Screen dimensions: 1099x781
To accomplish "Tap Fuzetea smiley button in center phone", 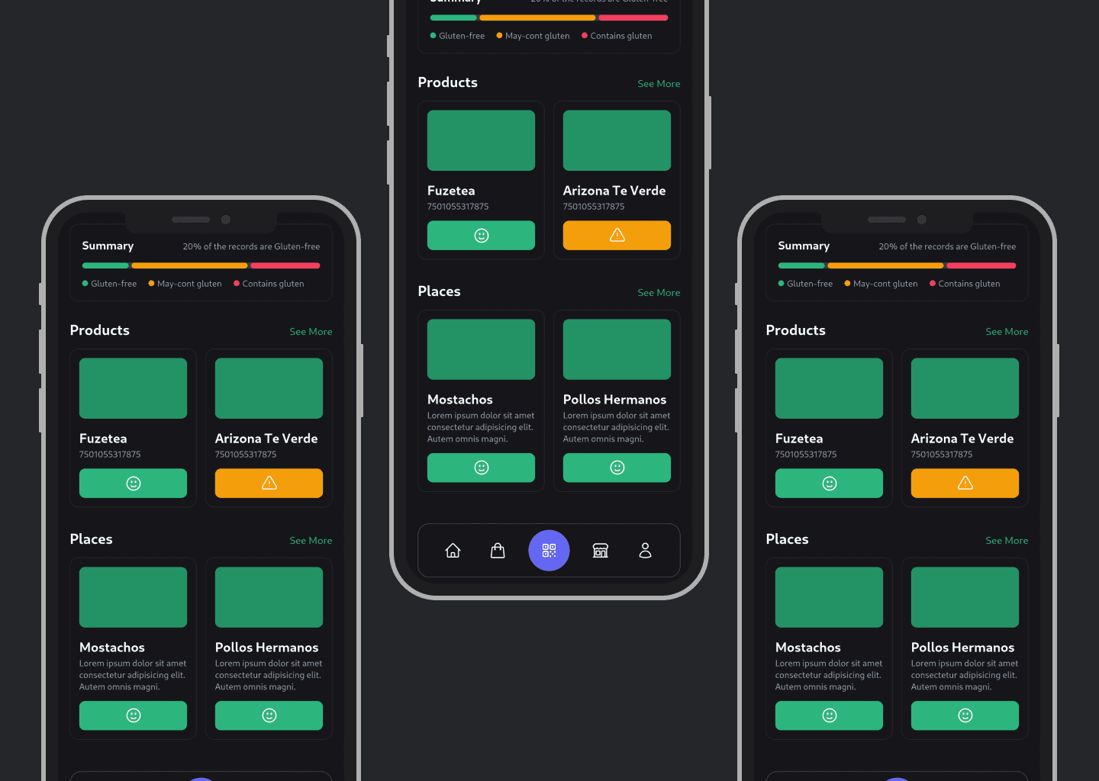I will pos(481,235).
